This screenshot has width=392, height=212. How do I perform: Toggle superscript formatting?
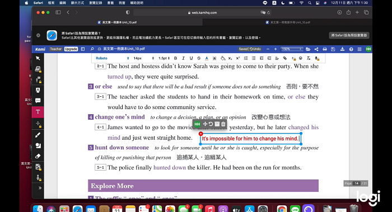(x=238, y=58)
